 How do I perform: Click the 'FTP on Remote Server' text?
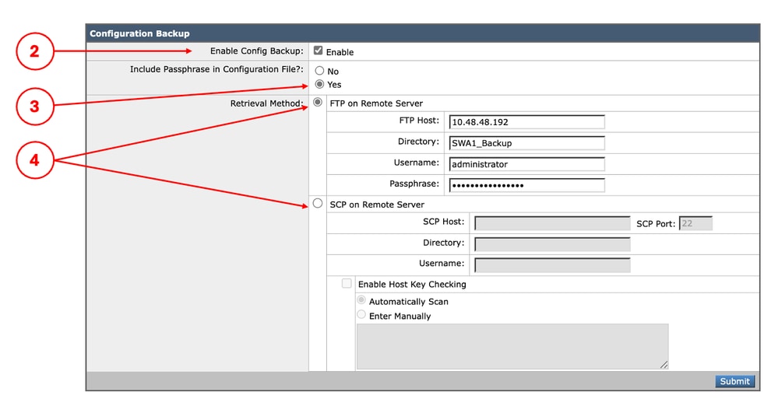[x=376, y=103]
